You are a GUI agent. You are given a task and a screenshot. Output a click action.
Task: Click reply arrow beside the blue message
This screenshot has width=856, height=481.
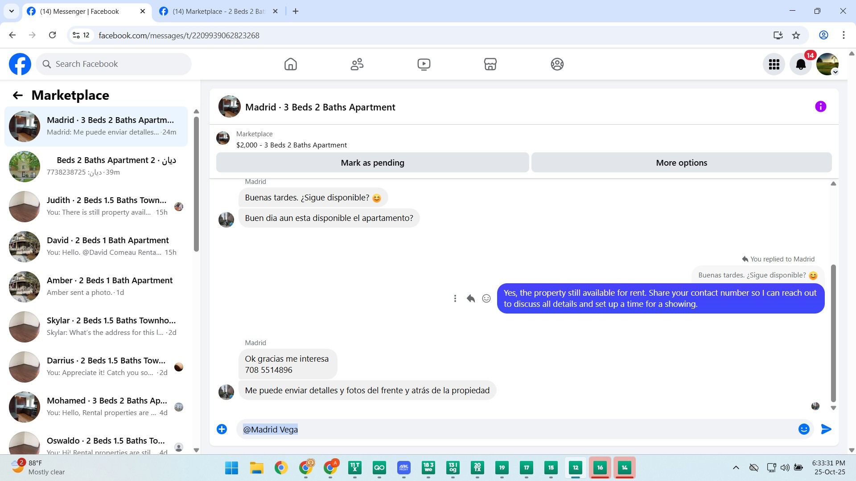(x=470, y=298)
